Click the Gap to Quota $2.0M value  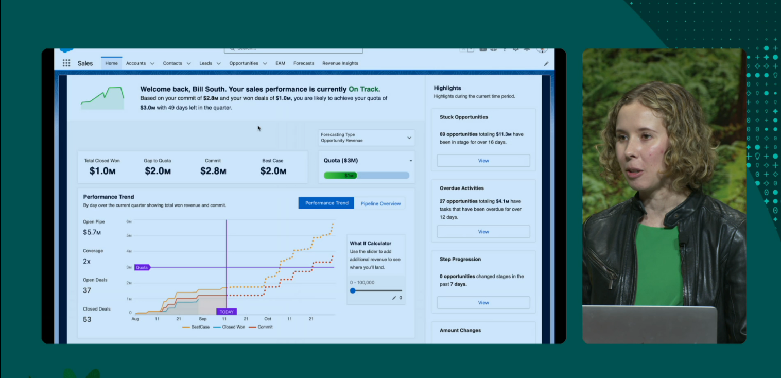coord(158,171)
